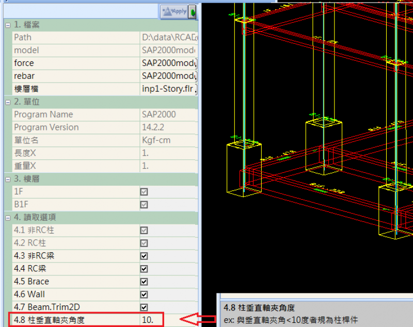Uncheck the 4.6 Wall option

pos(144,295)
